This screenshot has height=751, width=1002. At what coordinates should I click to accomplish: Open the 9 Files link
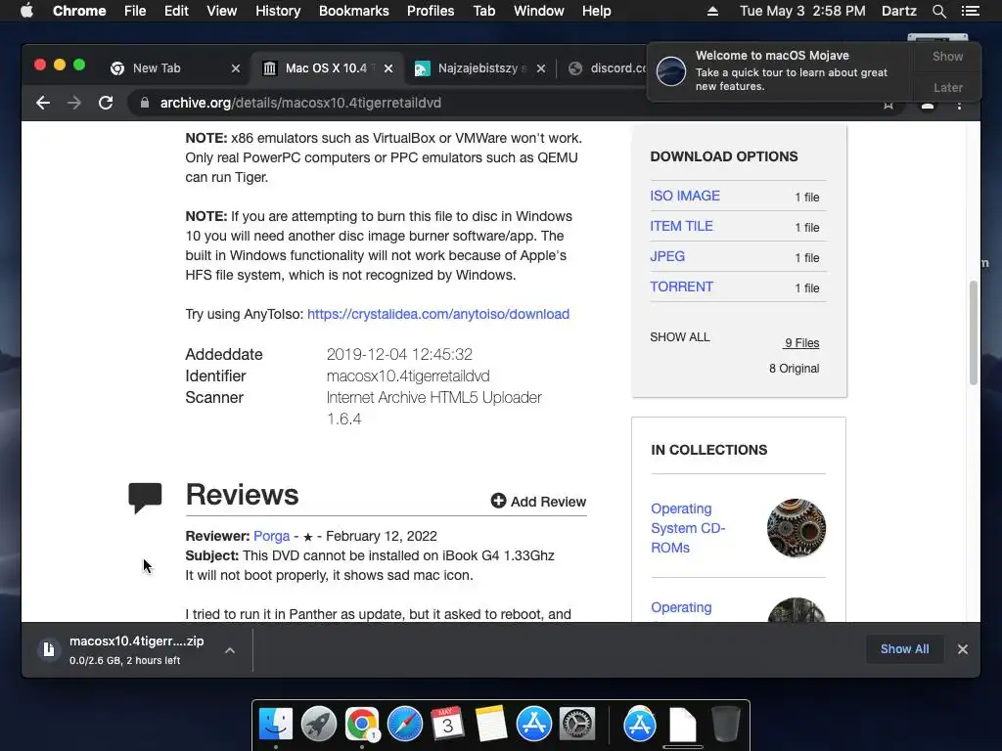801,343
